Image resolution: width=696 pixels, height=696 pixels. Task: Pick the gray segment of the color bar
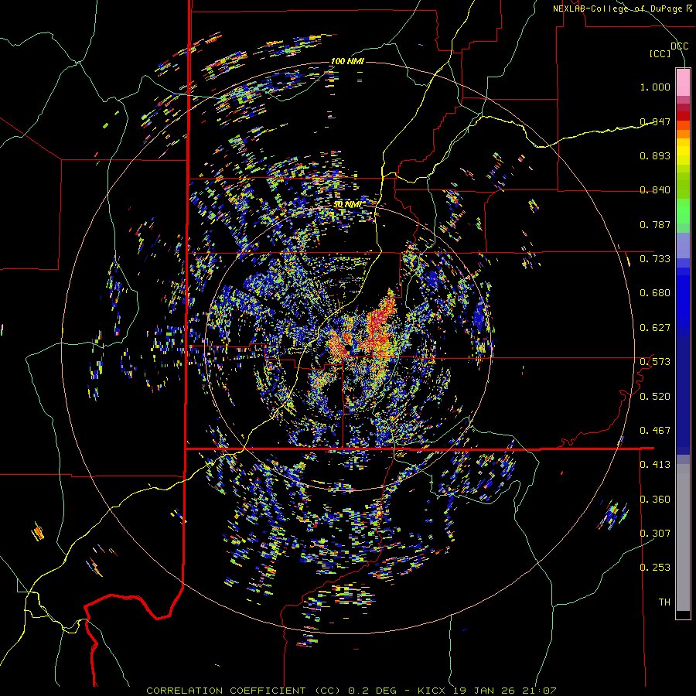pos(683,537)
